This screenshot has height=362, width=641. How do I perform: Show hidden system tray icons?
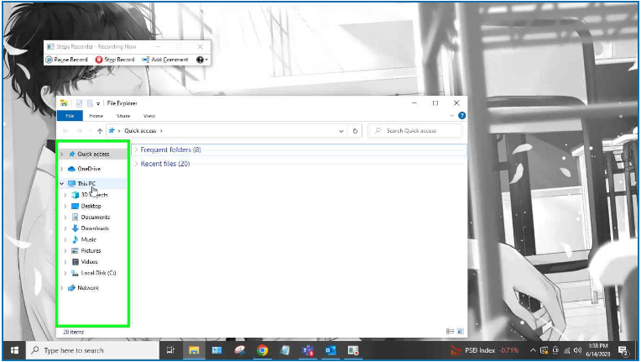533,350
